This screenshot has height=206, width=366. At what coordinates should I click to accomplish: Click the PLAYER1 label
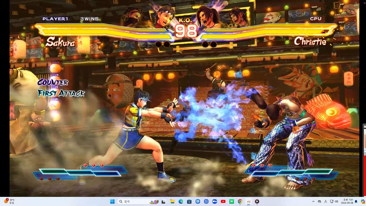pos(55,19)
